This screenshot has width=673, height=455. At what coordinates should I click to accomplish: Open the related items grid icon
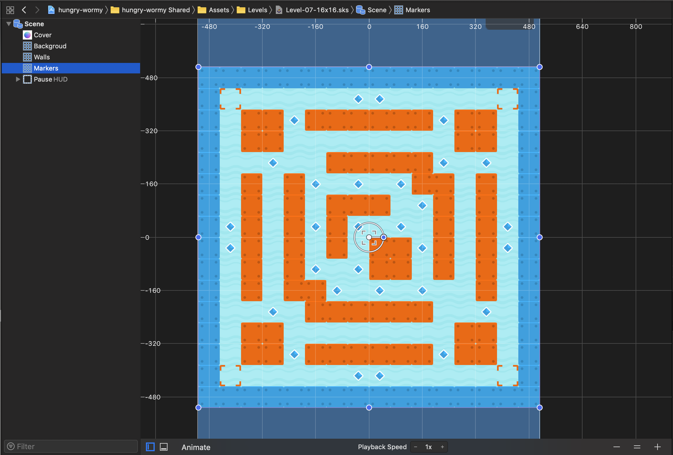(x=10, y=10)
